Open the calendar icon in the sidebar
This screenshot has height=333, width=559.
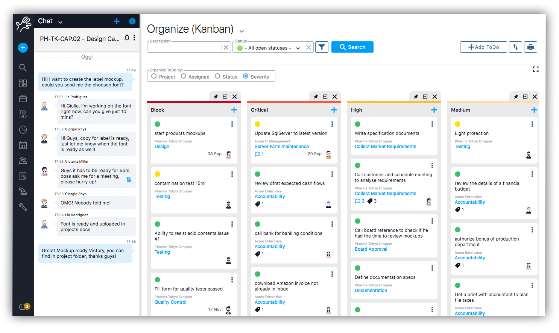pyautogui.click(x=23, y=145)
